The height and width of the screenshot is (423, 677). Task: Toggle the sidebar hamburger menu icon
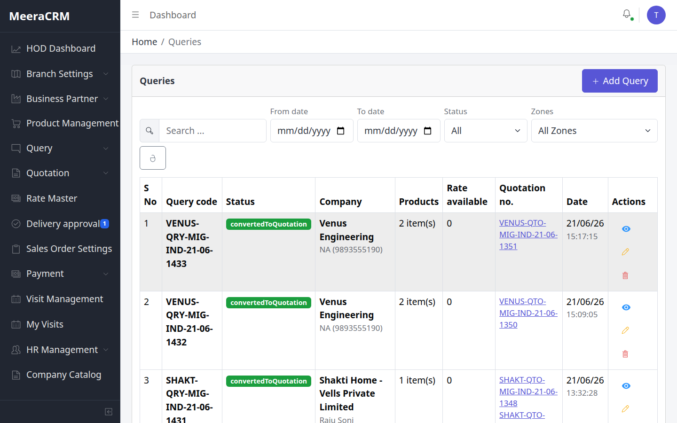coord(135,15)
